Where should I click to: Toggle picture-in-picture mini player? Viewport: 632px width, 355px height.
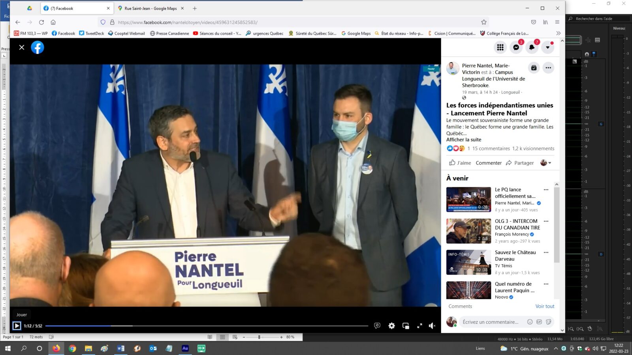pos(406,326)
